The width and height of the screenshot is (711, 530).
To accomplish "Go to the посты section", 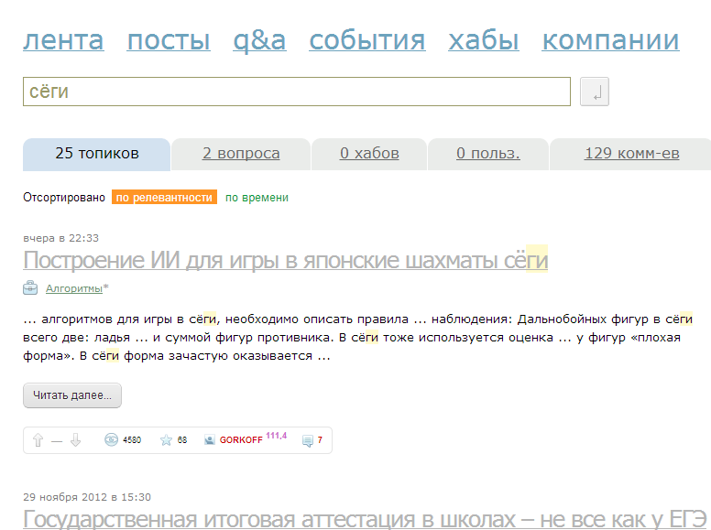I will click(x=169, y=40).
